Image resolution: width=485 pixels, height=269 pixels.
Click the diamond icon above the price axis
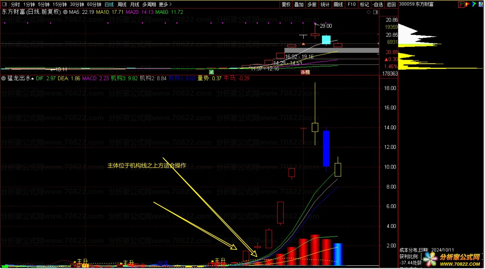click(x=369, y=12)
